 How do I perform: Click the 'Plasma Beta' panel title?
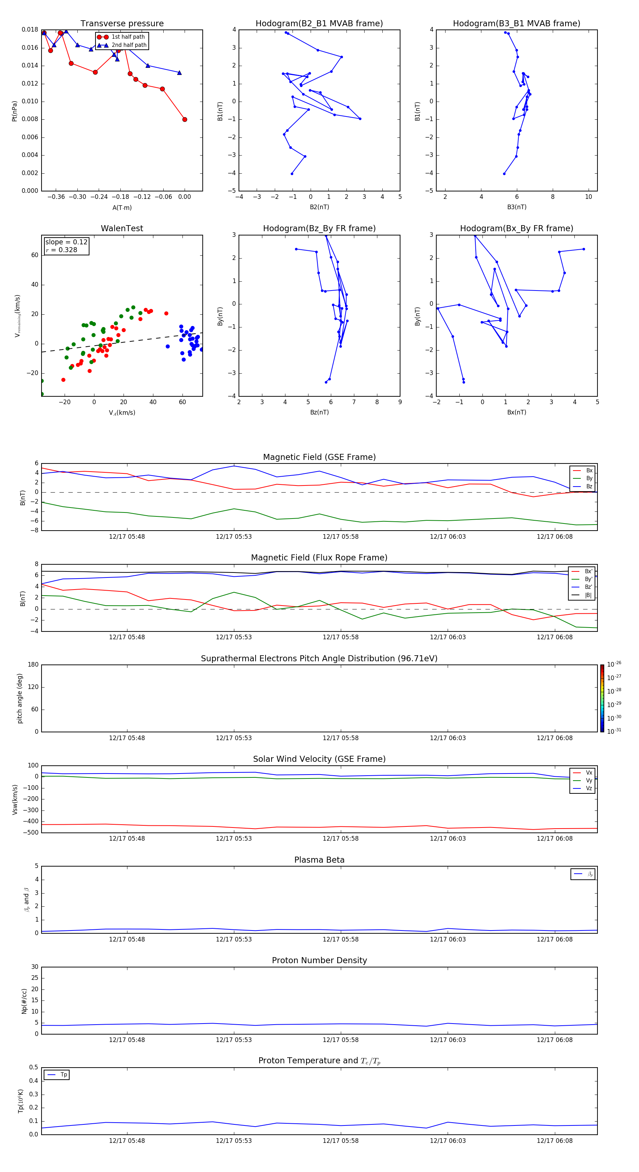(x=319, y=860)
